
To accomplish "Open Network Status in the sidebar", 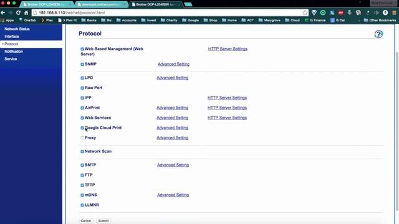I will coord(17,29).
